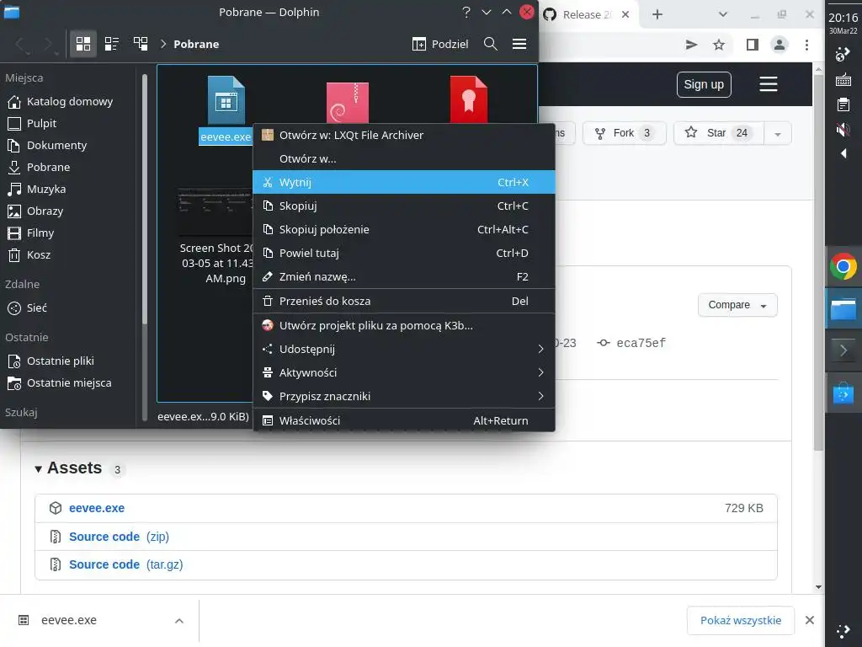Choose Utwórz projekt pliku za pomocą K3b
Image resolution: width=862 pixels, height=647 pixels.
click(x=403, y=326)
